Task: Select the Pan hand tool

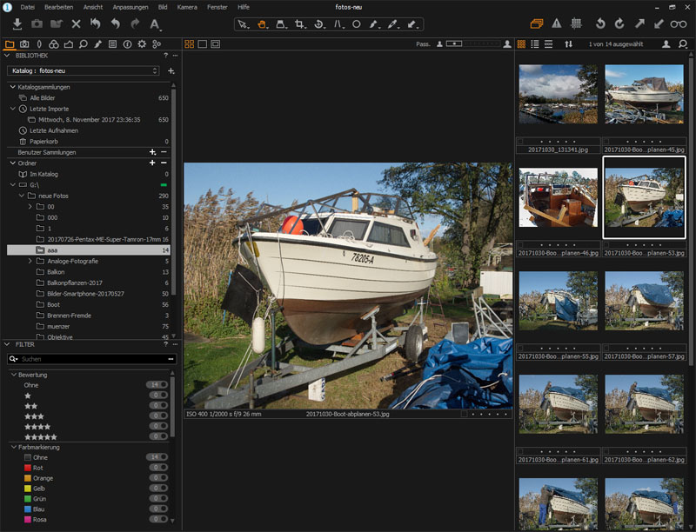Action: 261,24
